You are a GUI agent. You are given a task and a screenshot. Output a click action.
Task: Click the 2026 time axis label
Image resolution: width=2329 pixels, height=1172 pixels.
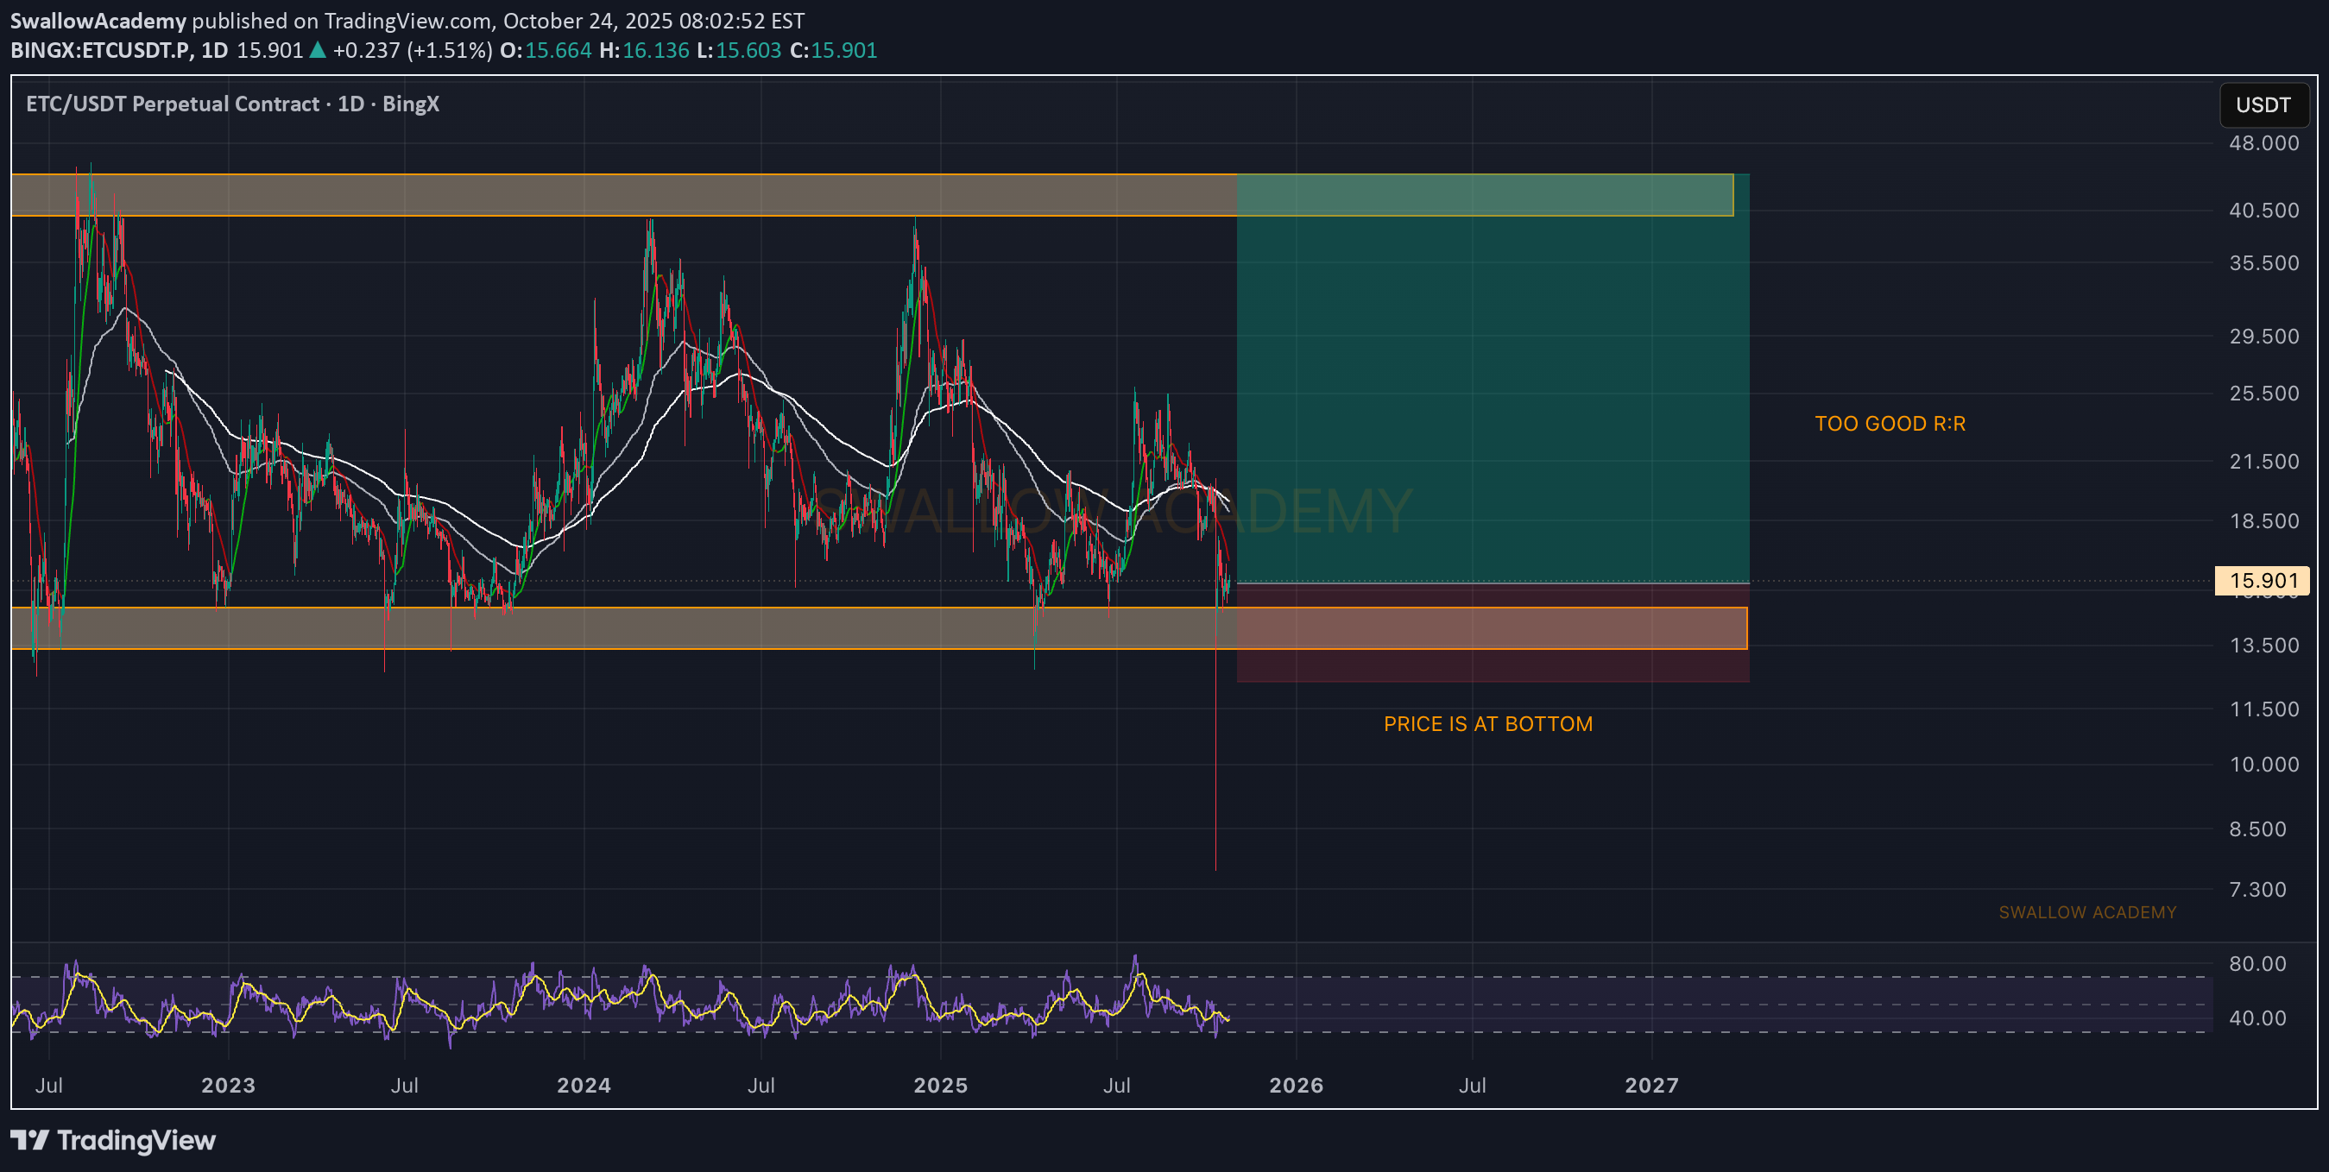(x=1296, y=1085)
